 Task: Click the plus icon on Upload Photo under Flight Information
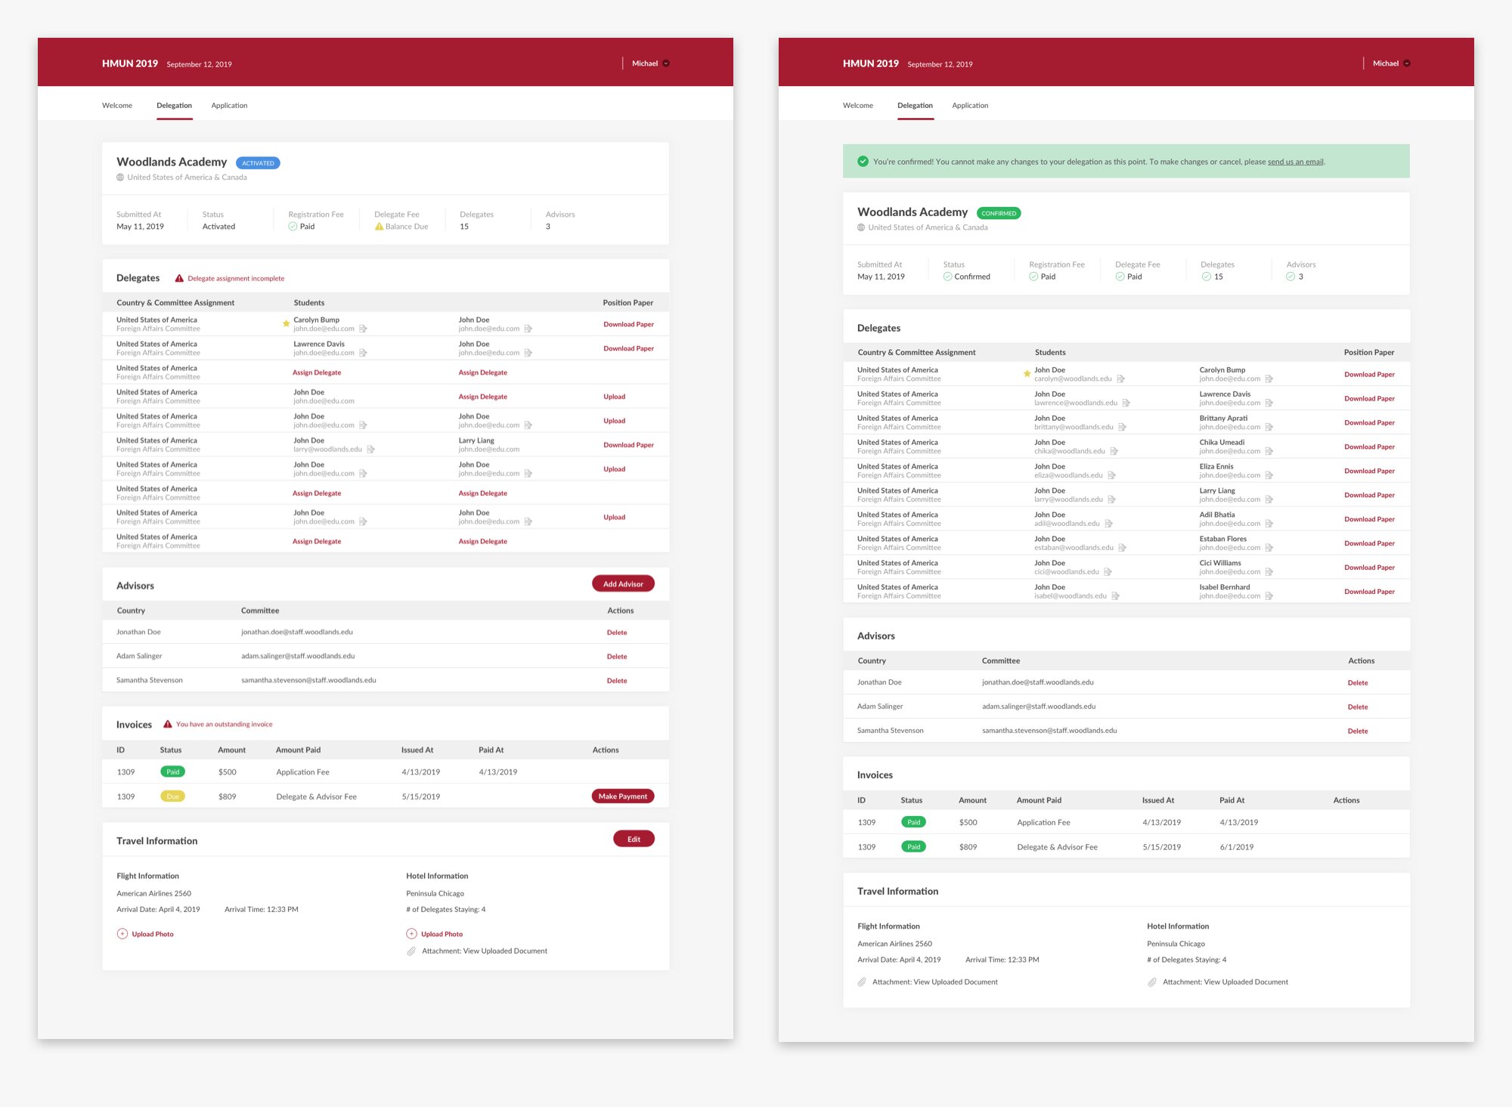pyautogui.click(x=122, y=934)
